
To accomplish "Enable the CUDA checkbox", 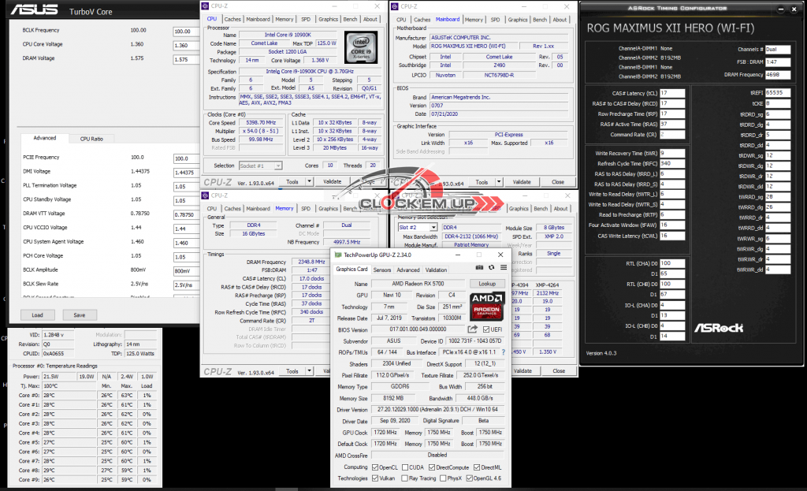I will 405,467.
